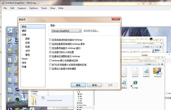Click the lang folder icon in details pane
The width and height of the screenshot is (171, 110).
point(34,101)
